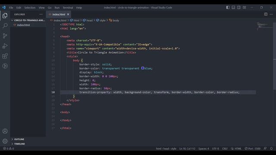
Task: Open the Selection menu
Action: 30,8
